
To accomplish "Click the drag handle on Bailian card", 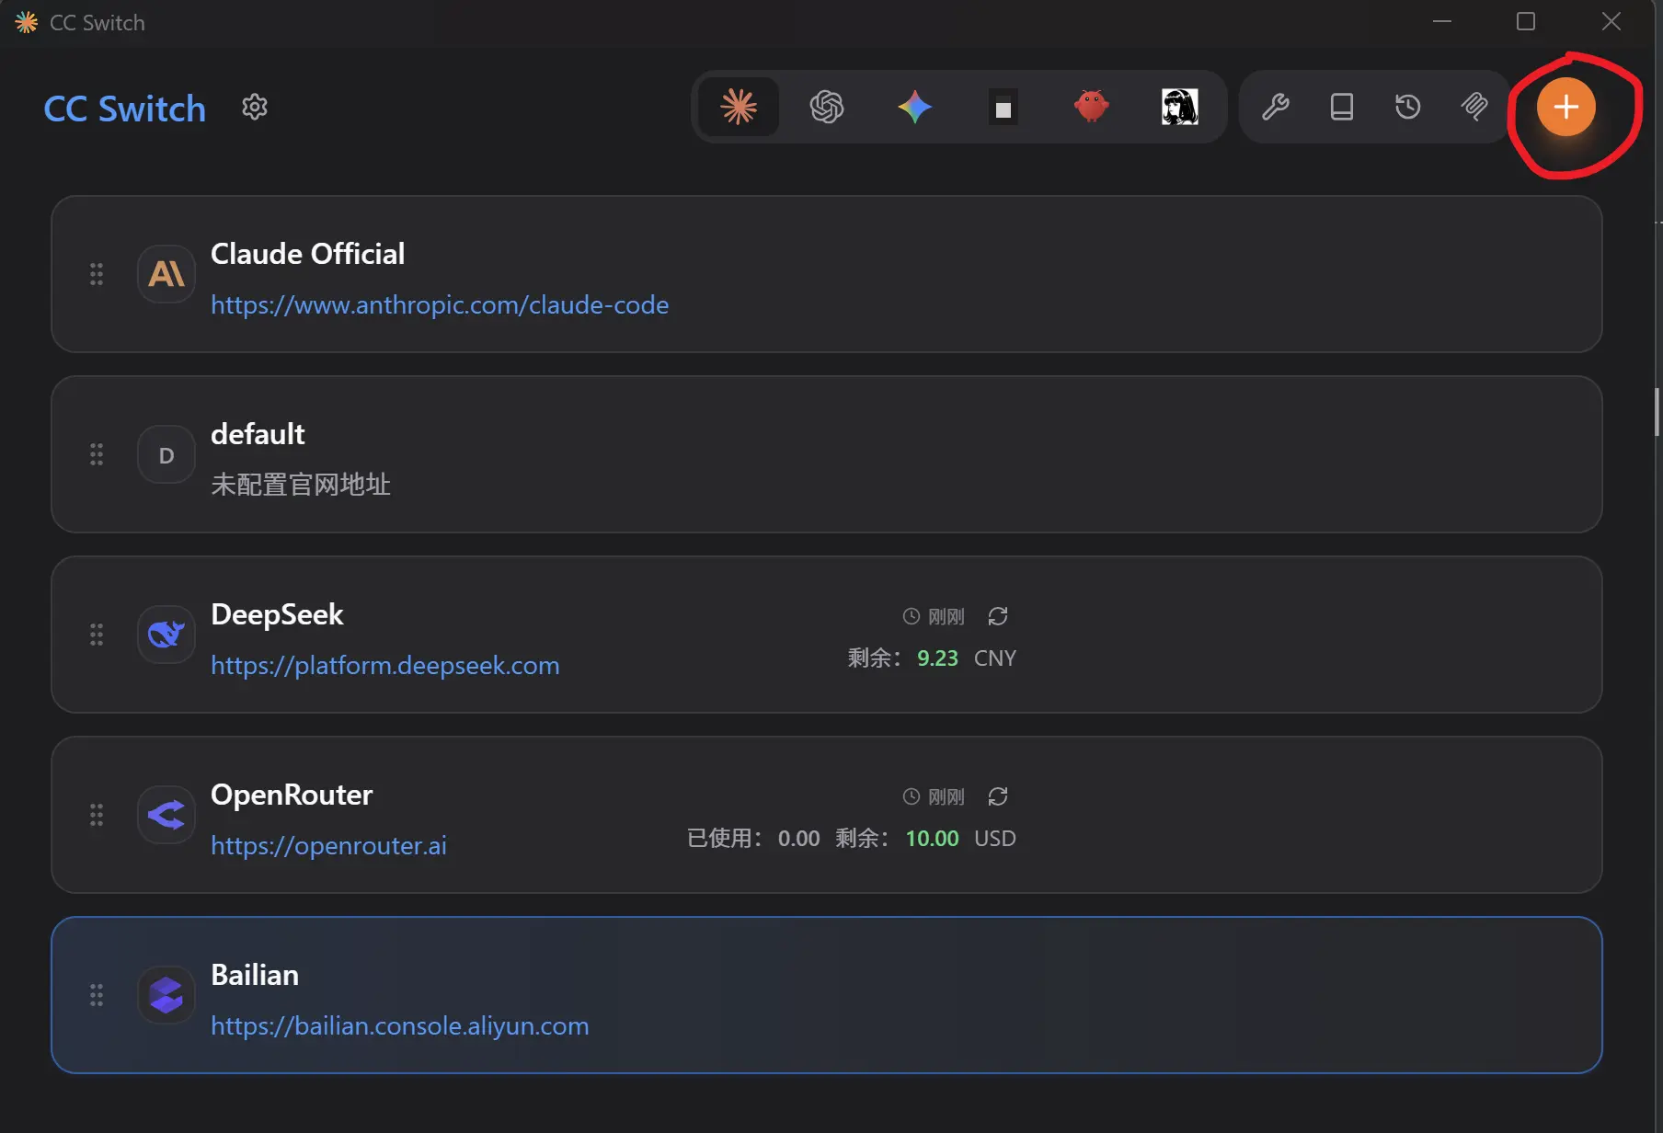I will coord(97,995).
